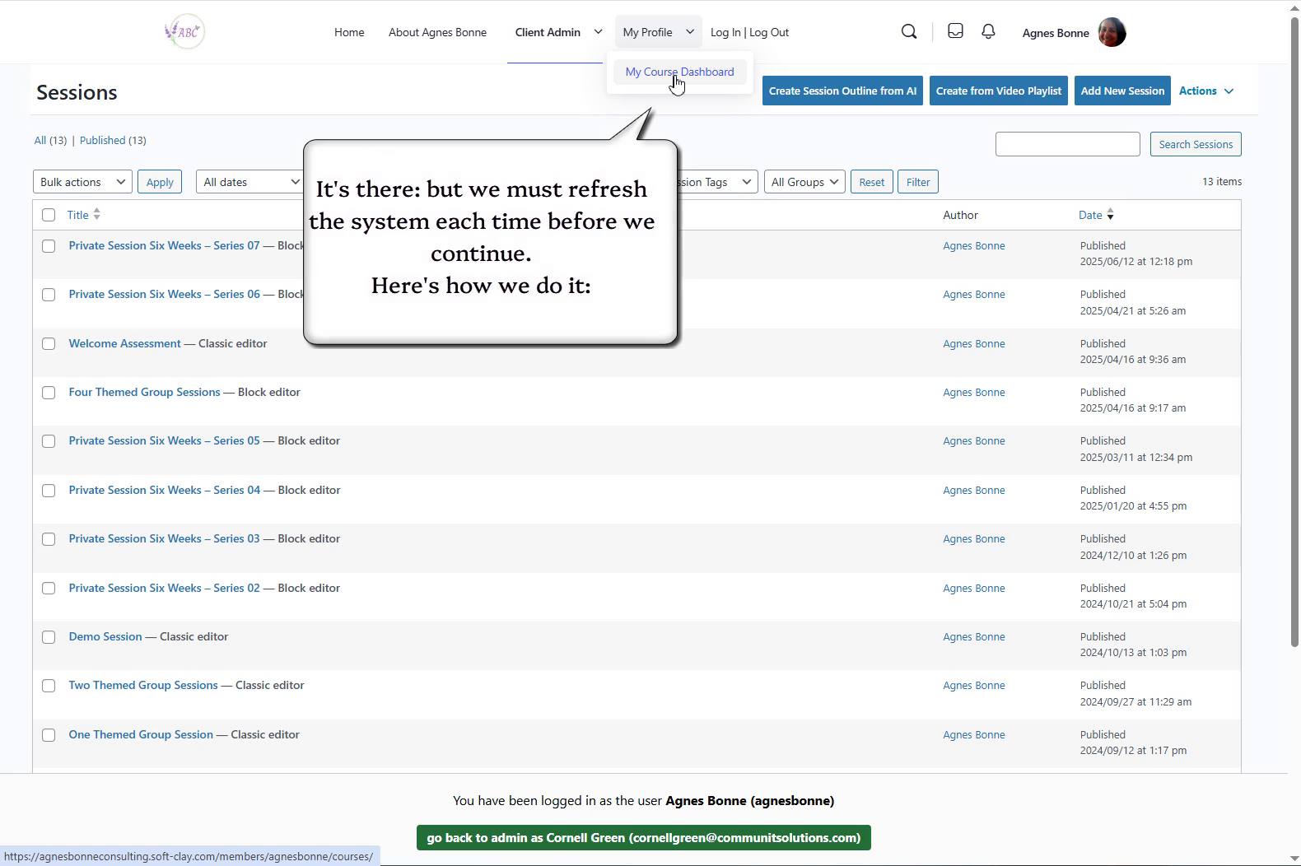This screenshot has height=866, width=1301.
Task: Click the vertical page scrollbar
Action: coord(1294,329)
